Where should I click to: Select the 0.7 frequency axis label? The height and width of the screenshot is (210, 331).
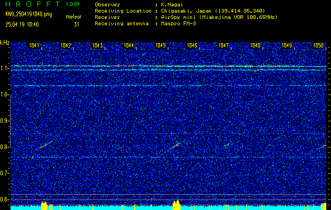(x=4, y=173)
